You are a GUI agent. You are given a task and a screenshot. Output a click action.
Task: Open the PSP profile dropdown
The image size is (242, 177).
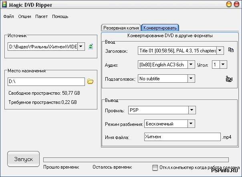[192, 110]
